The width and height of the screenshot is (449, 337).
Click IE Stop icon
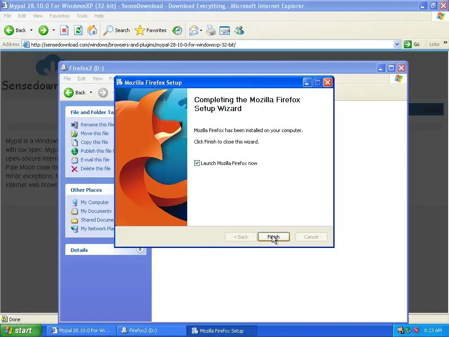pyautogui.click(x=64, y=30)
